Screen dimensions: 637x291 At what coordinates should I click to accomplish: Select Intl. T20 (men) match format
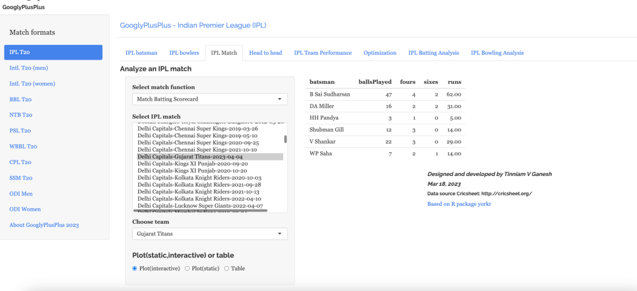coord(29,68)
